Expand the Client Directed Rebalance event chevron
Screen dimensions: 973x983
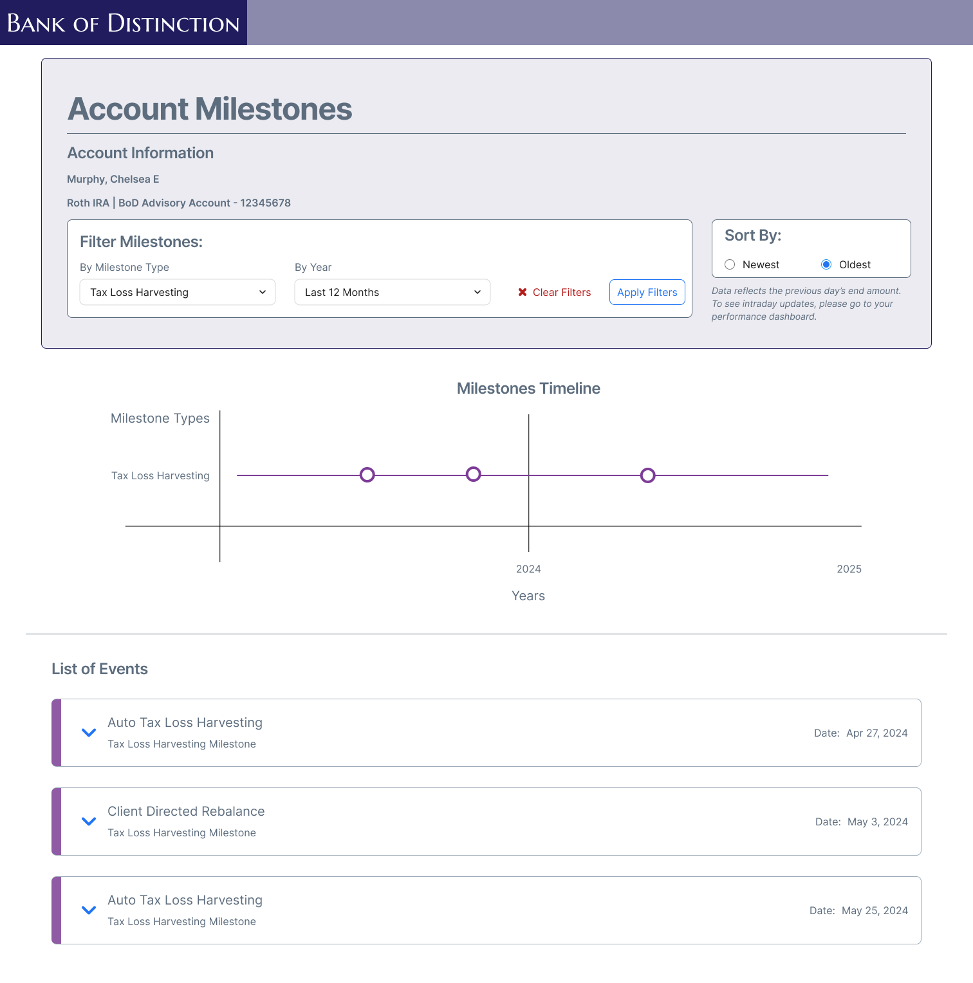click(89, 822)
